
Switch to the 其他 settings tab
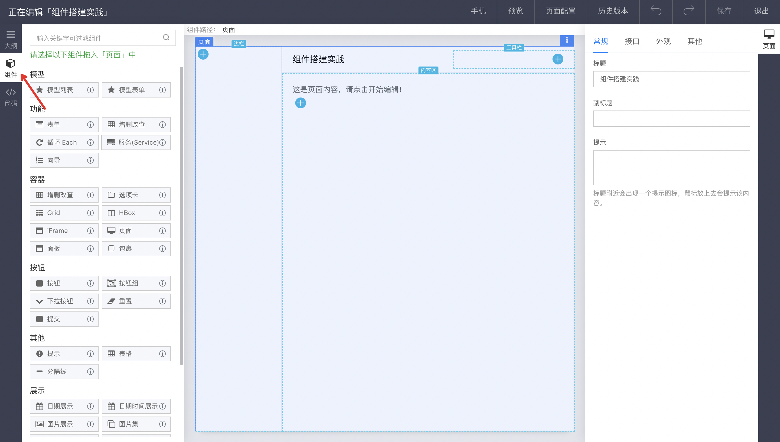(x=695, y=41)
